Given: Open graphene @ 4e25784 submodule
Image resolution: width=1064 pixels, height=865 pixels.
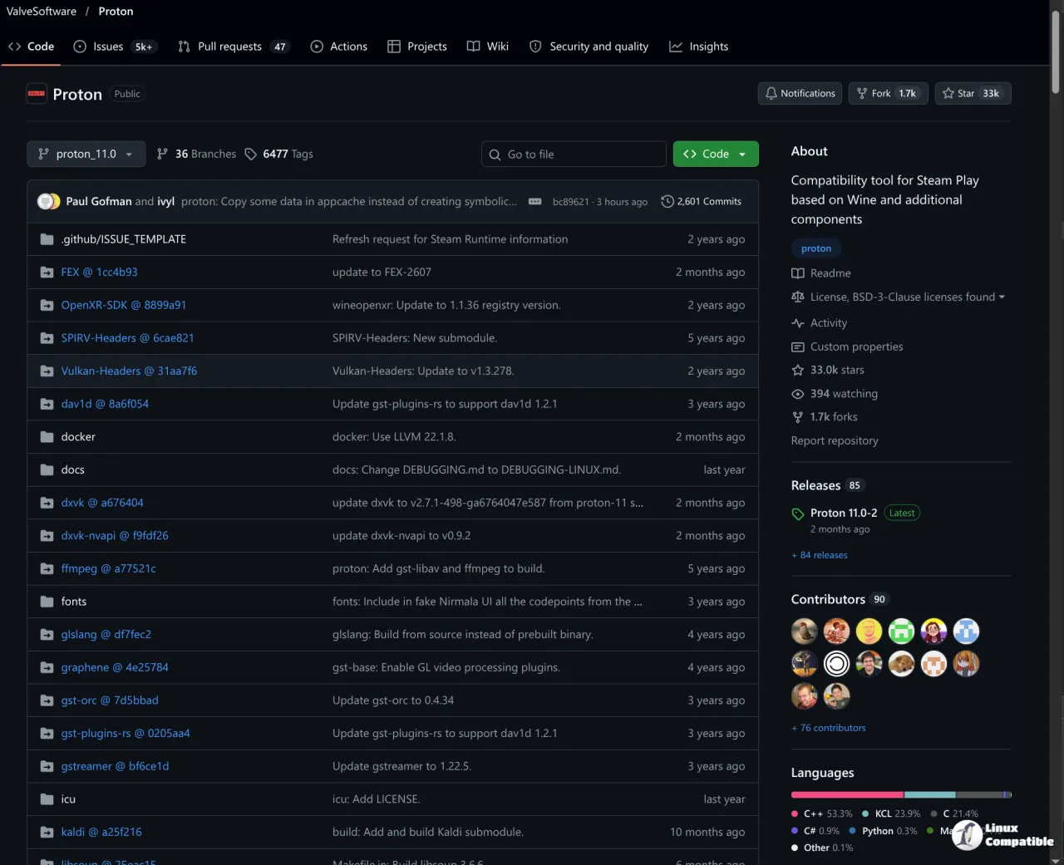Looking at the screenshot, I should coord(115,667).
